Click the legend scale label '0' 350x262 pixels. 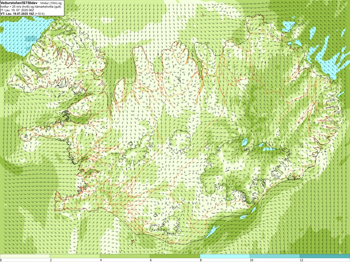1,260
